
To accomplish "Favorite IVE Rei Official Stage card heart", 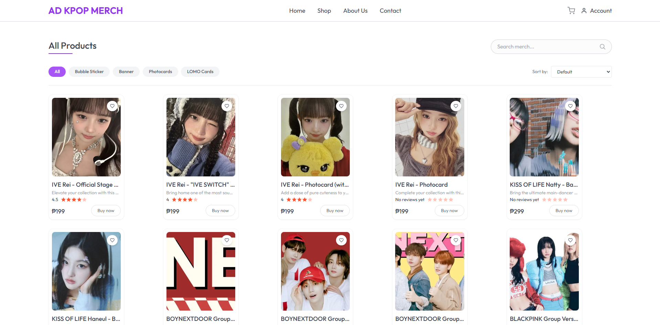I will click(112, 106).
